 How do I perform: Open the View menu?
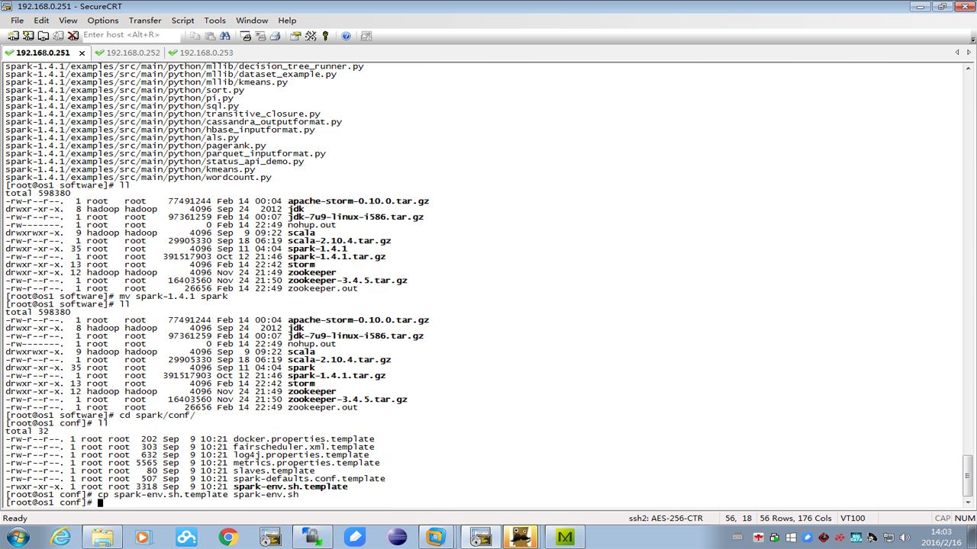coord(68,21)
